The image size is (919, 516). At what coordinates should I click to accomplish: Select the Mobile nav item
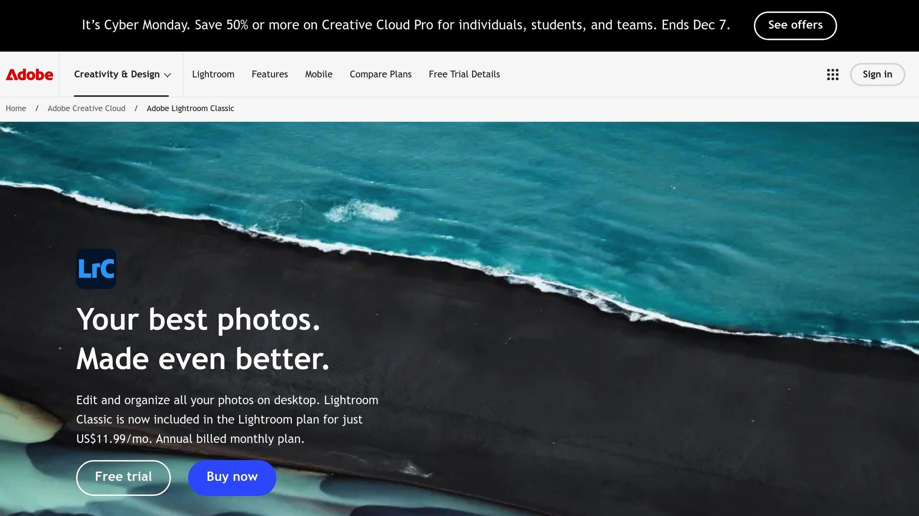pos(319,74)
